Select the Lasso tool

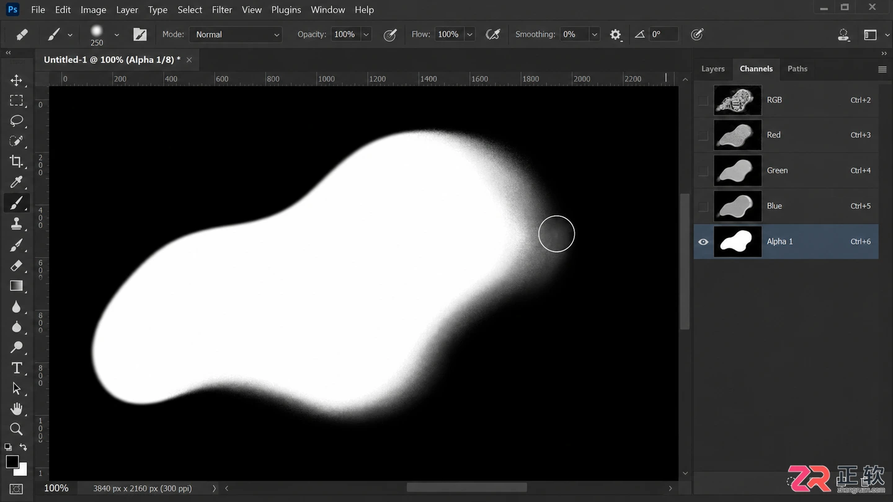17,121
